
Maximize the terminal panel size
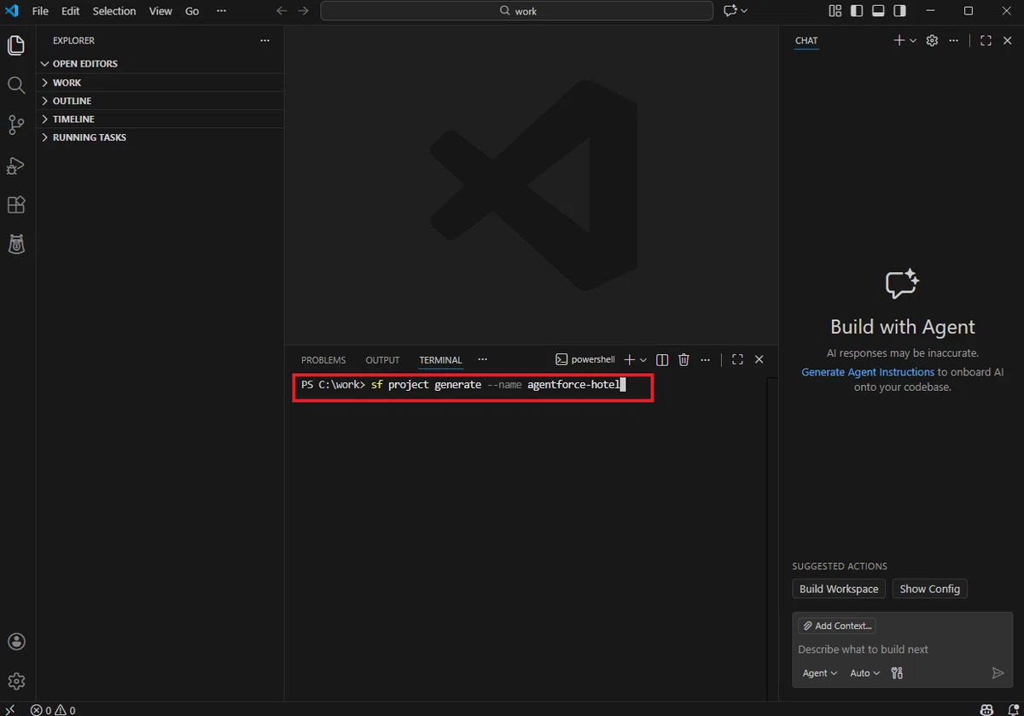737,360
